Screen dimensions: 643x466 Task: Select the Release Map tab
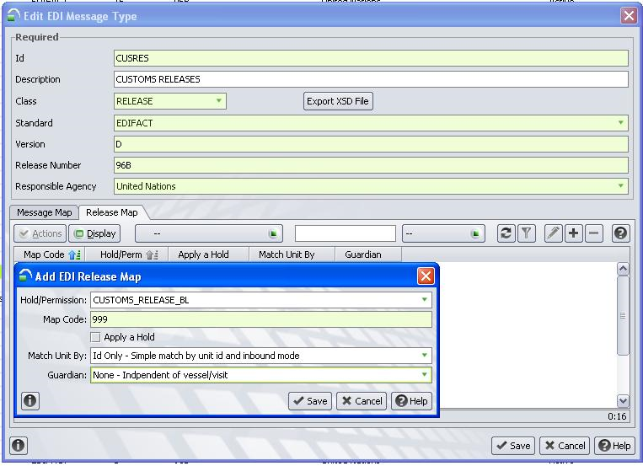coord(111,212)
